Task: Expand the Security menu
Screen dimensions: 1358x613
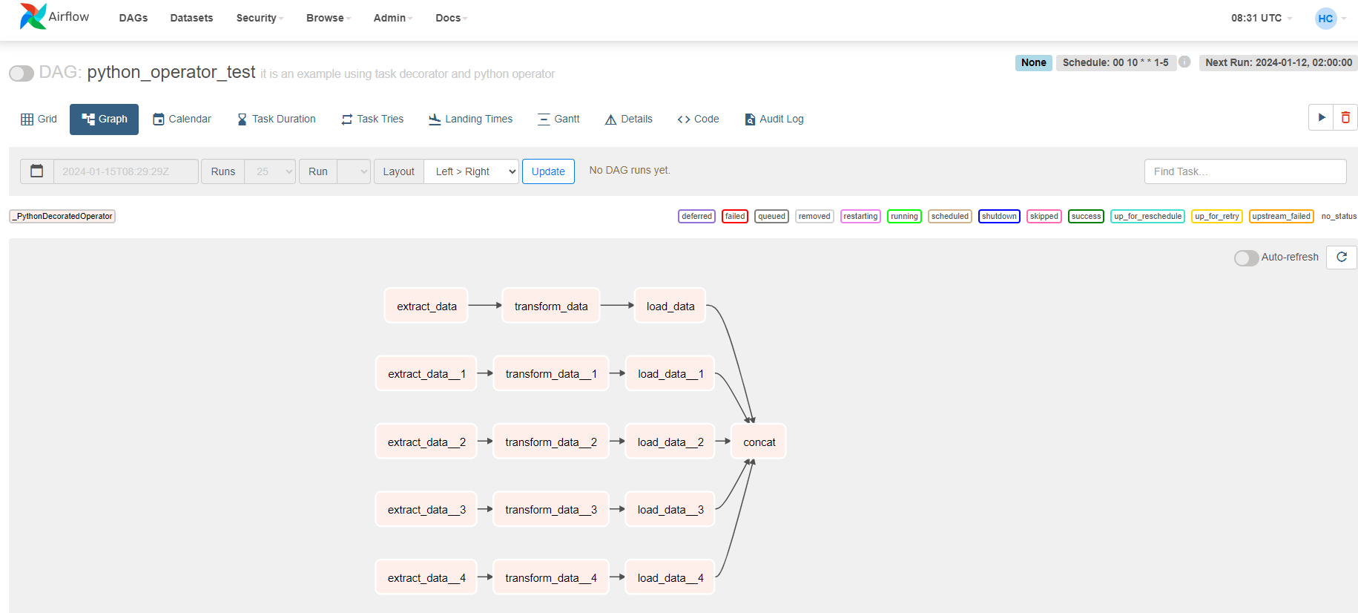Action: tap(260, 18)
